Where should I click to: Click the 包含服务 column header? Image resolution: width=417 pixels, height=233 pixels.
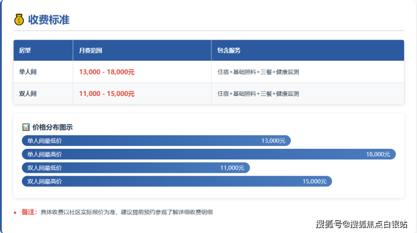(229, 51)
